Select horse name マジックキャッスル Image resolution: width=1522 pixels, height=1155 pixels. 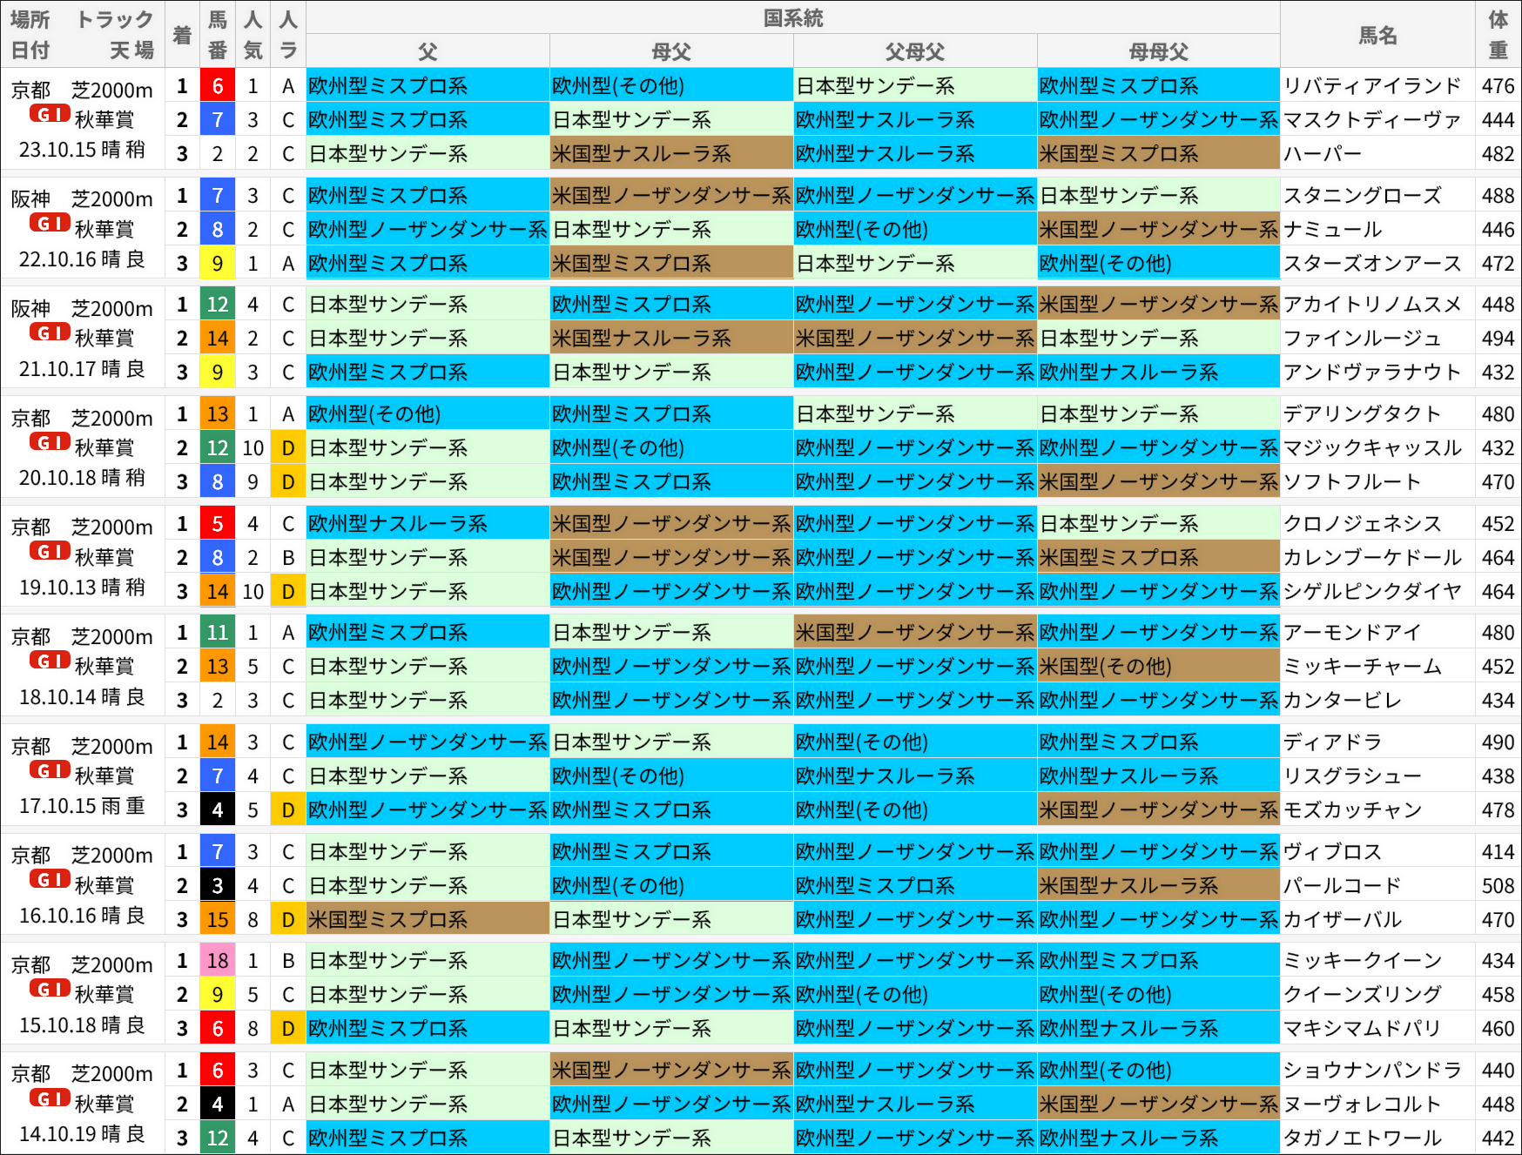(x=1372, y=448)
